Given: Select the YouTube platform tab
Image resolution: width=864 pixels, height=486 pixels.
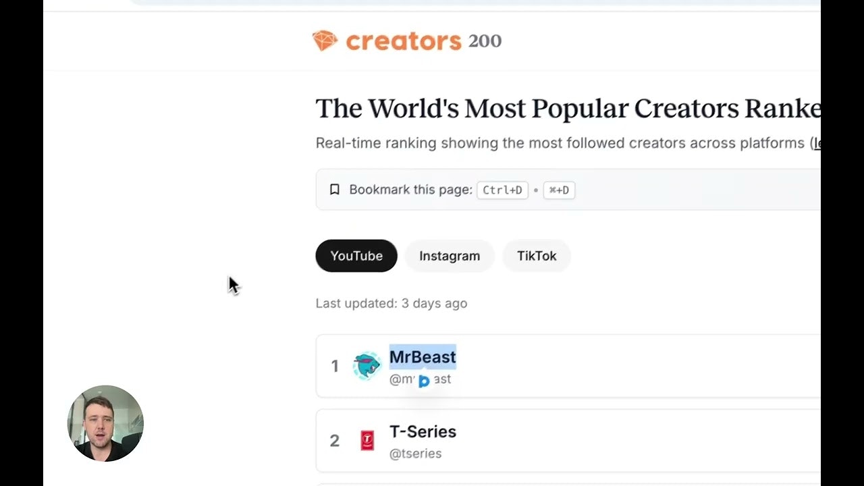Looking at the screenshot, I should pyautogui.click(x=356, y=256).
